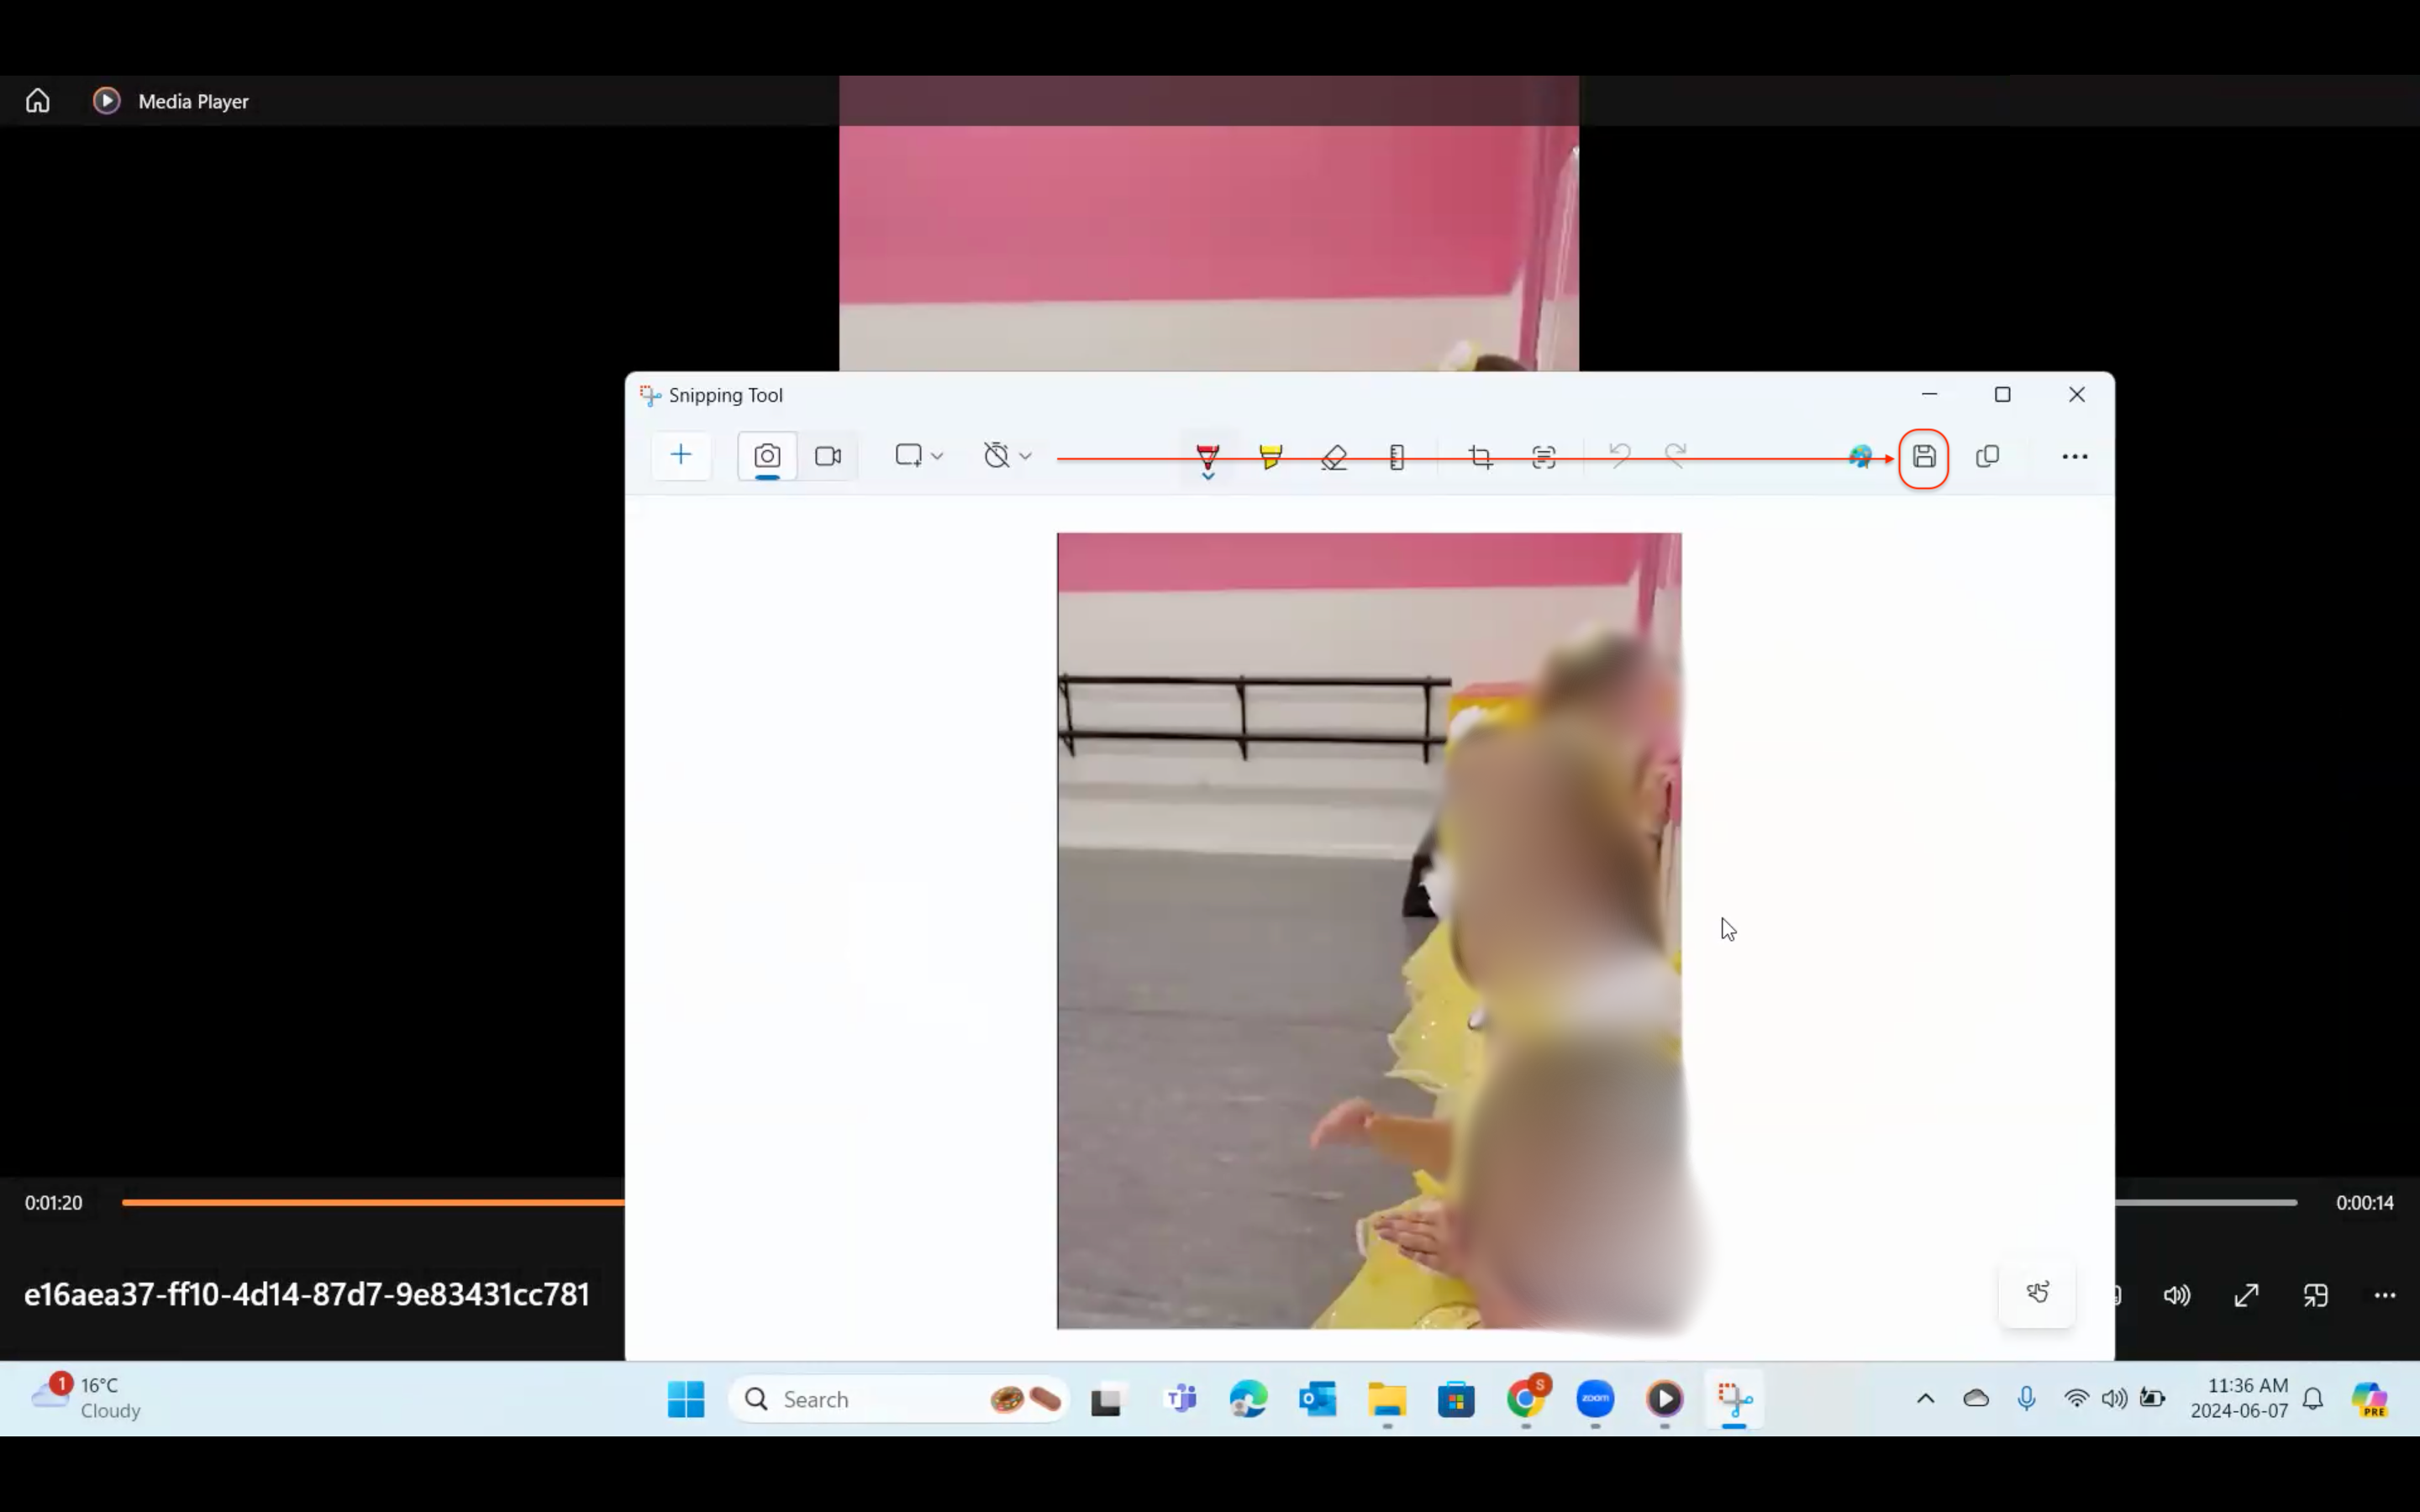2420x1512 pixels.
Task: Open Media Player more options menu
Action: [x=2384, y=1295]
